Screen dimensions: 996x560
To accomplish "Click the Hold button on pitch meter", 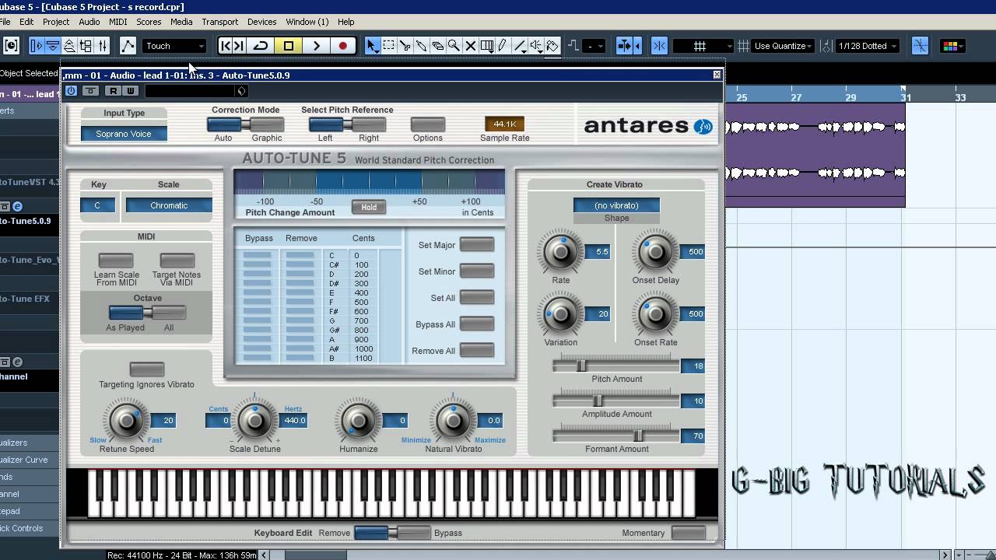I will [369, 207].
